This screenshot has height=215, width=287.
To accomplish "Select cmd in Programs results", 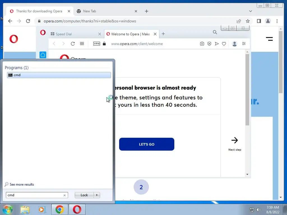I will (x=59, y=75).
